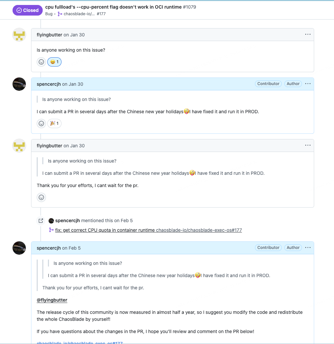Add reaction to the thank-you comment

click(41, 197)
